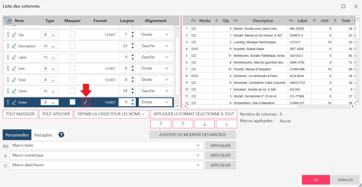Edit the Total column name pencil icon
The height and width of the screenshot is (187, 362).
(x=14, y=80)
